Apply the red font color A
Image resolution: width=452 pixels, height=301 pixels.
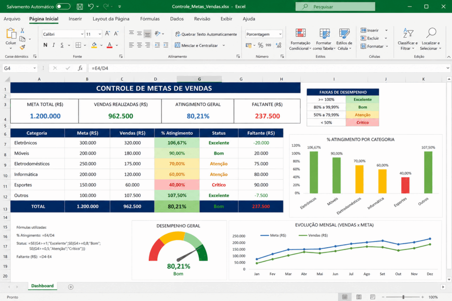109,45
